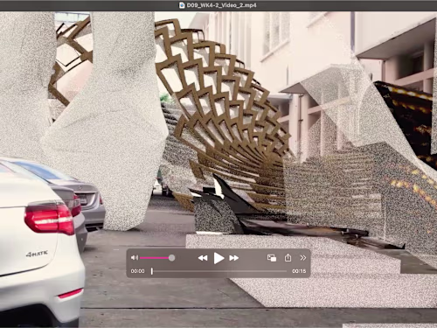
Task: Click the gray volume slider knob
Action: [172, 258]
